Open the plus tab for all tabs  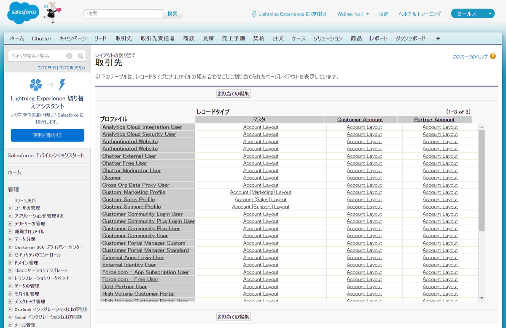click(x=438, y=38)
